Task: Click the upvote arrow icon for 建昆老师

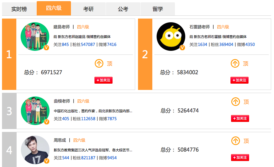Action: tap(99, 63)
